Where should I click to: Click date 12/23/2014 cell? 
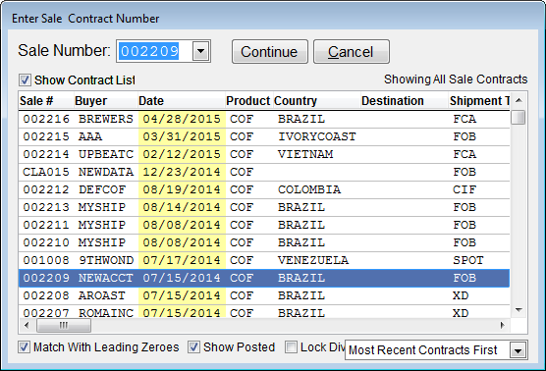[x=182, y=173]
